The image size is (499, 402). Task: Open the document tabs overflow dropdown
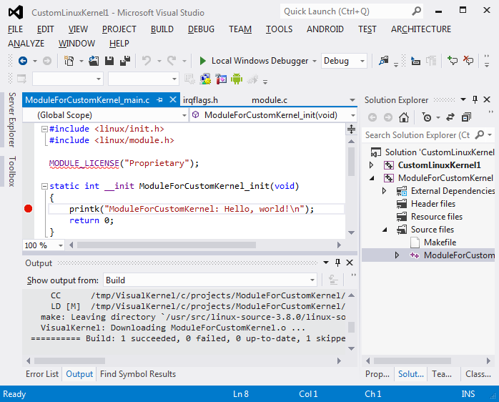pos(352,100)
